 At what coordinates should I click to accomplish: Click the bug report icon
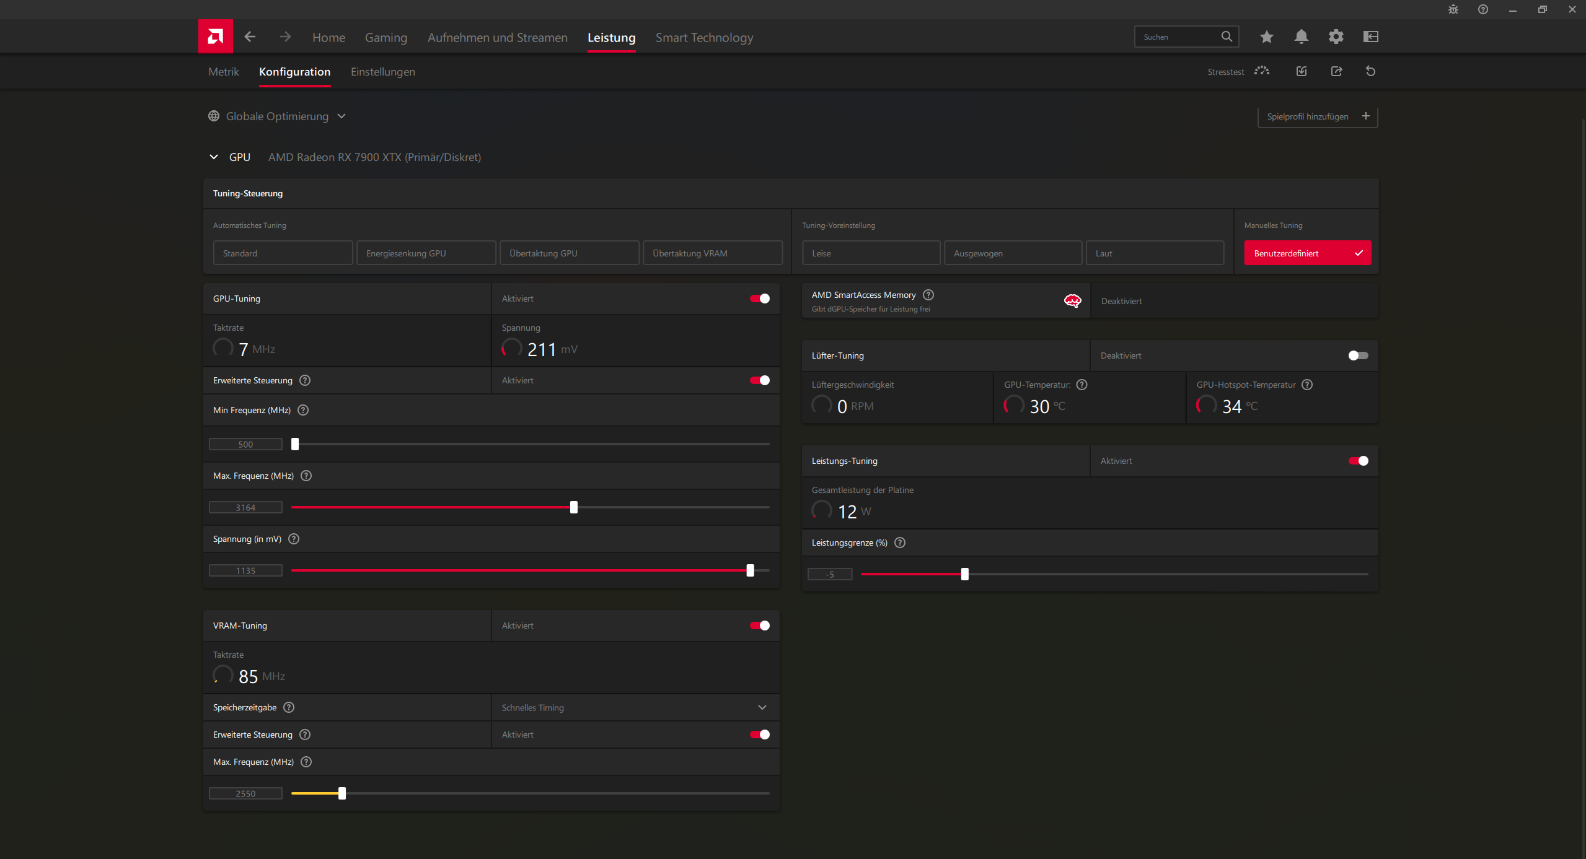(x=1453, y=9)
